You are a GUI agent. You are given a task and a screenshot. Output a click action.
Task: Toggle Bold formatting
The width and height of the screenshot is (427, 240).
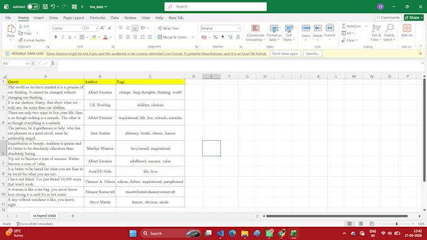click(x=55, y=37)
